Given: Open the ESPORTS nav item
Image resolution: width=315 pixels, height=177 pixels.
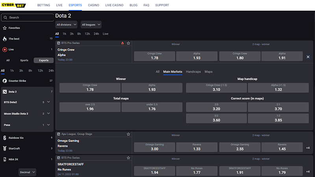Looking at the screenshot, I should [x=75, y=5].
